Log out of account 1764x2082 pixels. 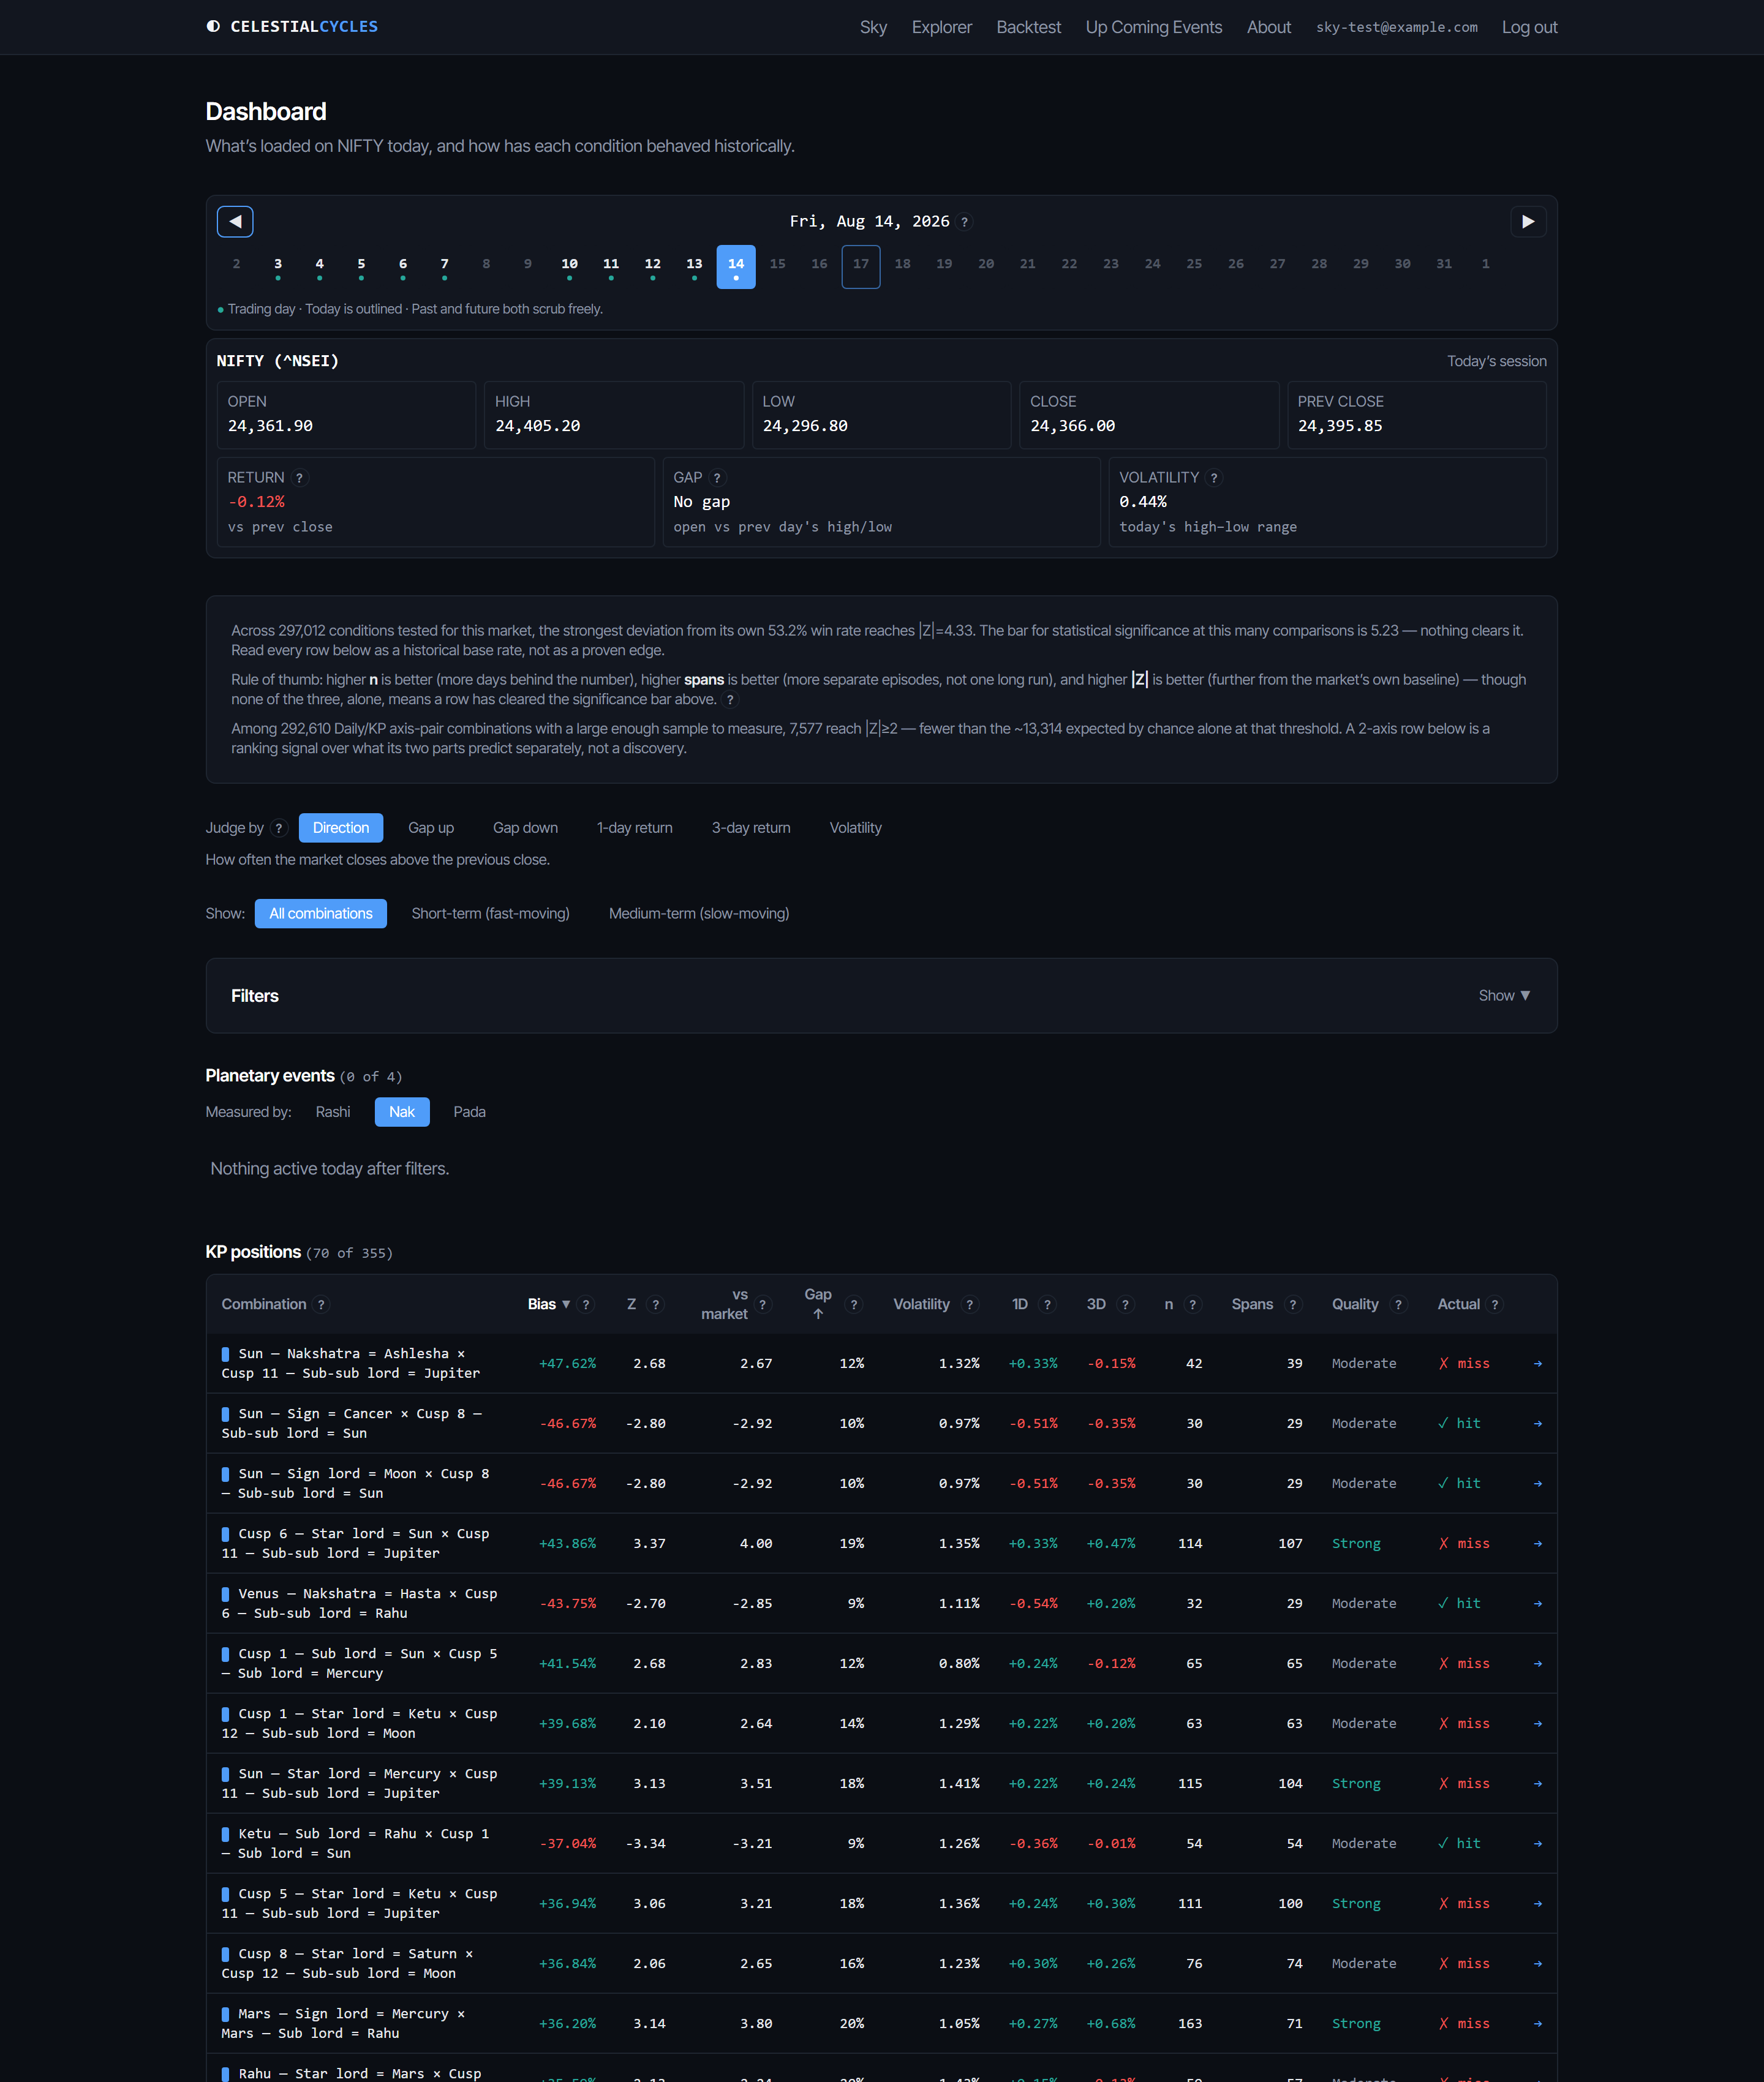pos(1529,27)
